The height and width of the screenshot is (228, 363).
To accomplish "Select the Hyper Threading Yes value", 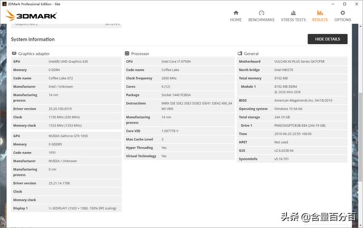I will (x=164, y=148).
